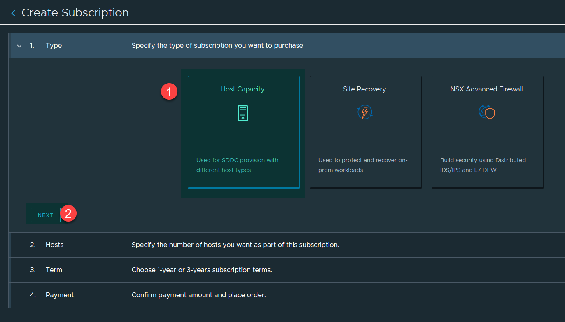The width and height of the screenshot is (565, 322).
Task: Click the Site Recovery lightning bolt icon
Action: pos(364,112)
